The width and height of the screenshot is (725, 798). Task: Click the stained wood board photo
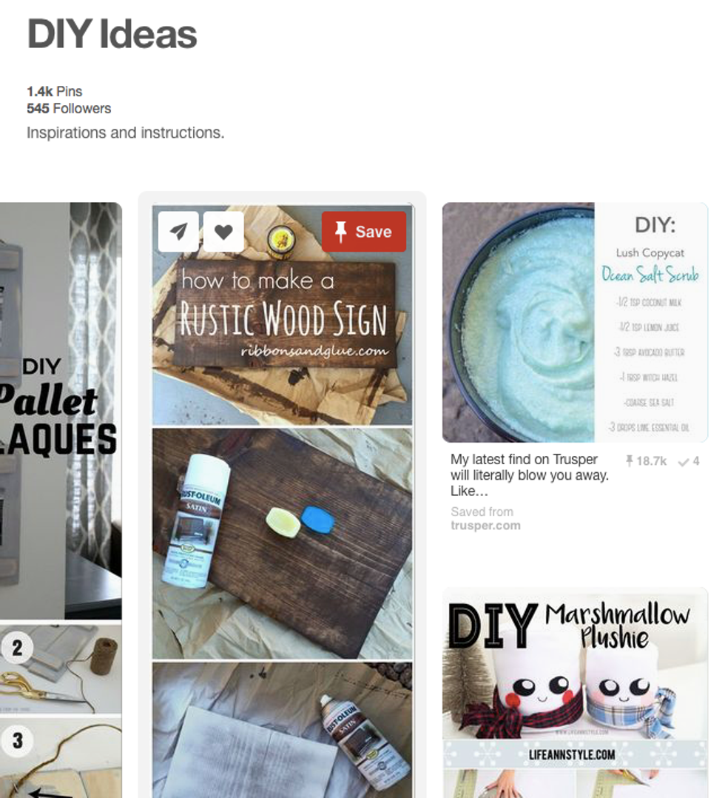(x=283, y=543)
